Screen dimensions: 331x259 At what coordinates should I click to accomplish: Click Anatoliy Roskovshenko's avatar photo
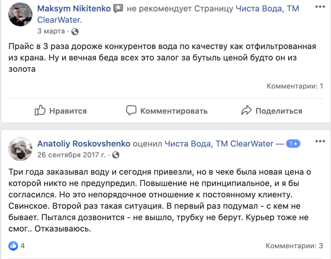click(20, 149)
